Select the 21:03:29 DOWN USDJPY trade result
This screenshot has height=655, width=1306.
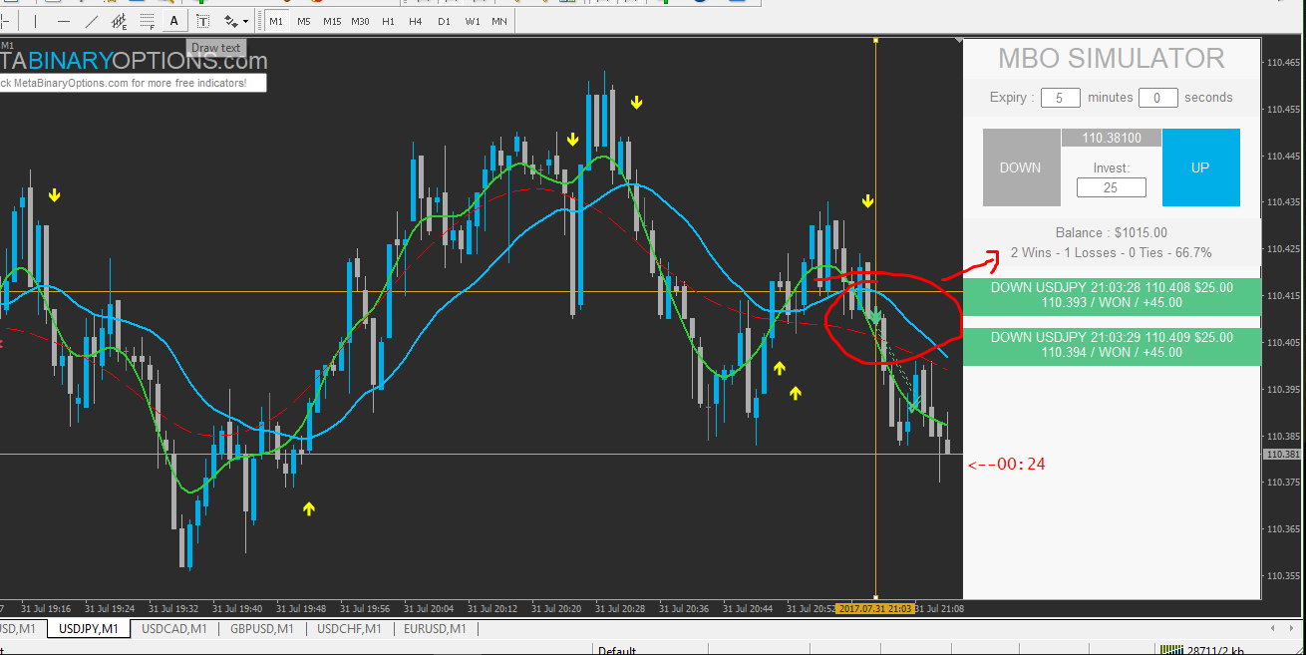1112,345
